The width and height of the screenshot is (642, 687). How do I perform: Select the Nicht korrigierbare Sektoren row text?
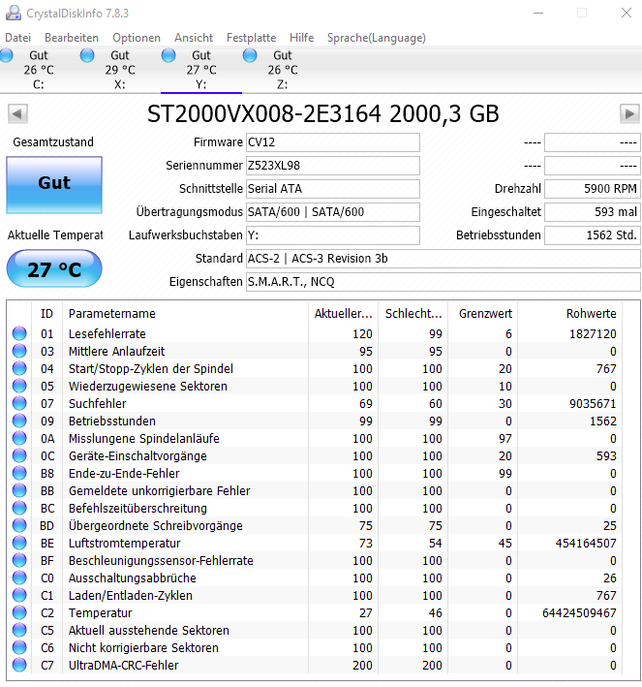click(143, 647)
